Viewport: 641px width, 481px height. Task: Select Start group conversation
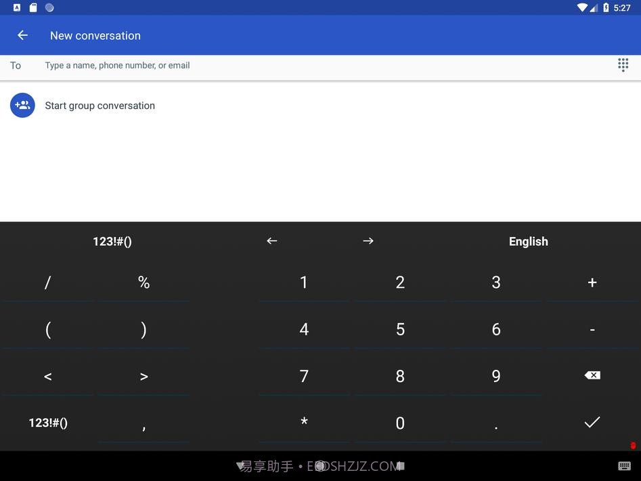click(100, 106)
